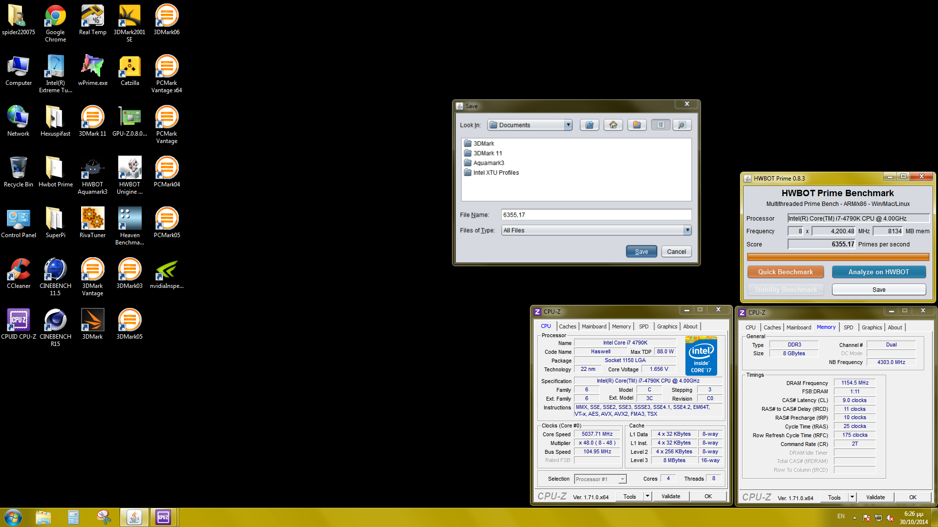This screenshot has height=527, width=938.
Task: Open Windows Explorer from taskbar
Action: coord(43,517)
